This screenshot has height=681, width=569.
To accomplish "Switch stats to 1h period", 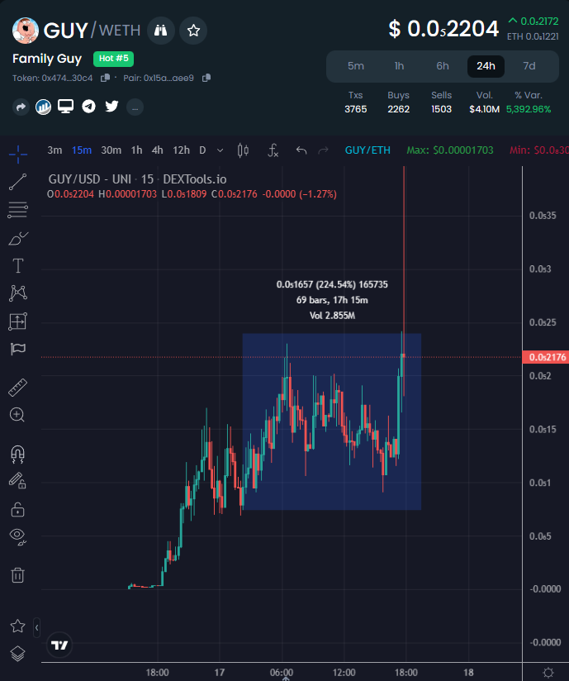I will [399, 66].
